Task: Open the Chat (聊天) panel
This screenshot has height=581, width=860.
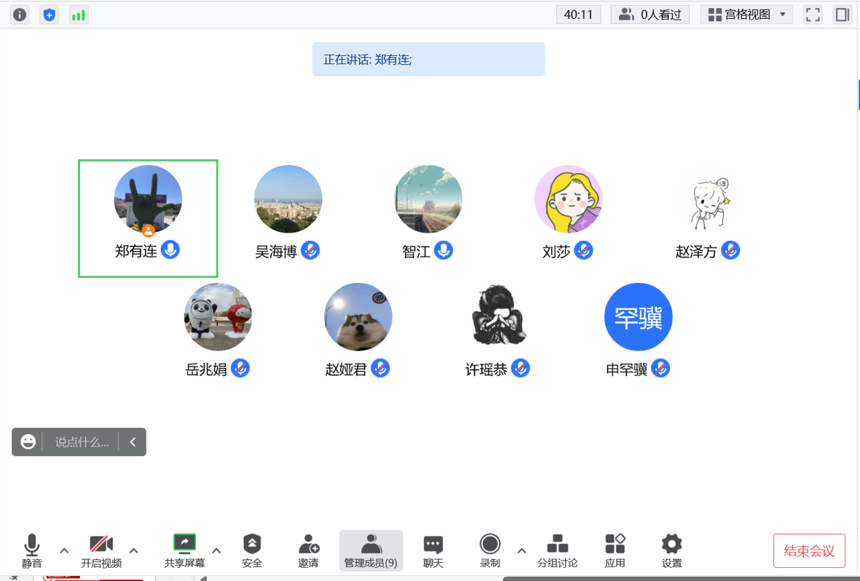Action: tap(433, 551)
